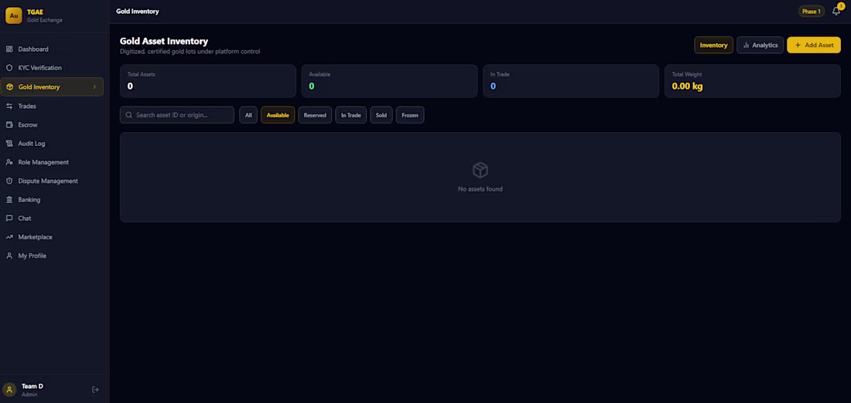Filter assets by Frozen
This screenshot has width=851, height=403.
[x=410, y=115]
